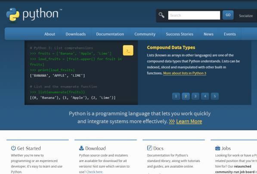The height and width of the screenshot is (174, 257).
Task: Click the Jobs heading
Action: pos(226,148)
